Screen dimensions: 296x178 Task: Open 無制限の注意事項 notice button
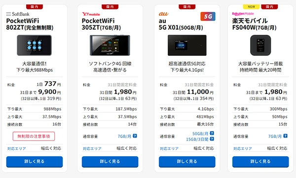[34, 136]
